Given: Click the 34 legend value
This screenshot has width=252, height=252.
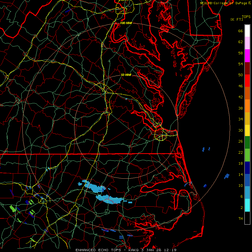Looking at the screenshot, I should point(241,119).
